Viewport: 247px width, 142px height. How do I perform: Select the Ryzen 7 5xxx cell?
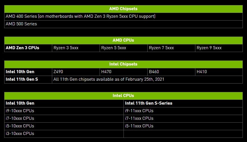click(171, 48)
